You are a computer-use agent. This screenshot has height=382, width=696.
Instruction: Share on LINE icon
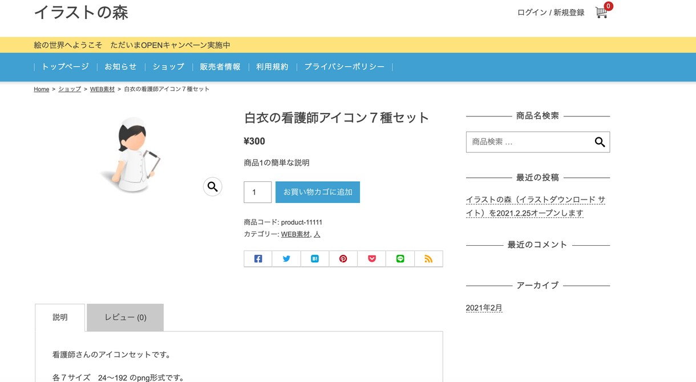tap(400, 259)
